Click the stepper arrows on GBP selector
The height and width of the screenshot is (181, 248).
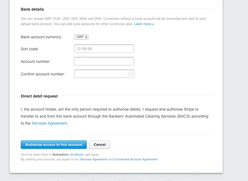[x=86, y=37]
